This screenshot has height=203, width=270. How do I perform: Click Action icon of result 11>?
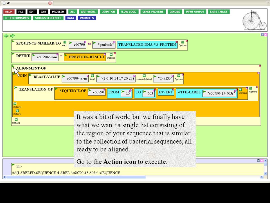13,165
